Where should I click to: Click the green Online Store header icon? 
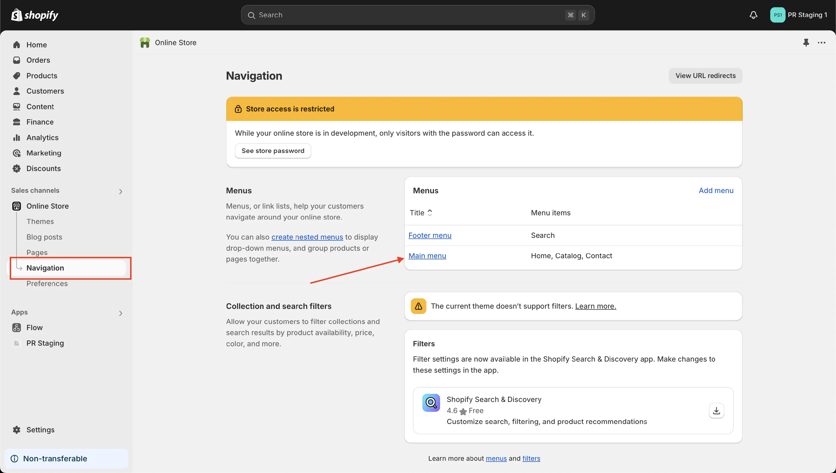145,43
